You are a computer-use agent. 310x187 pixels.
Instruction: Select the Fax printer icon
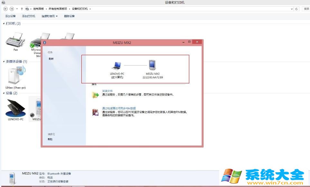click(x=15, y=40)
